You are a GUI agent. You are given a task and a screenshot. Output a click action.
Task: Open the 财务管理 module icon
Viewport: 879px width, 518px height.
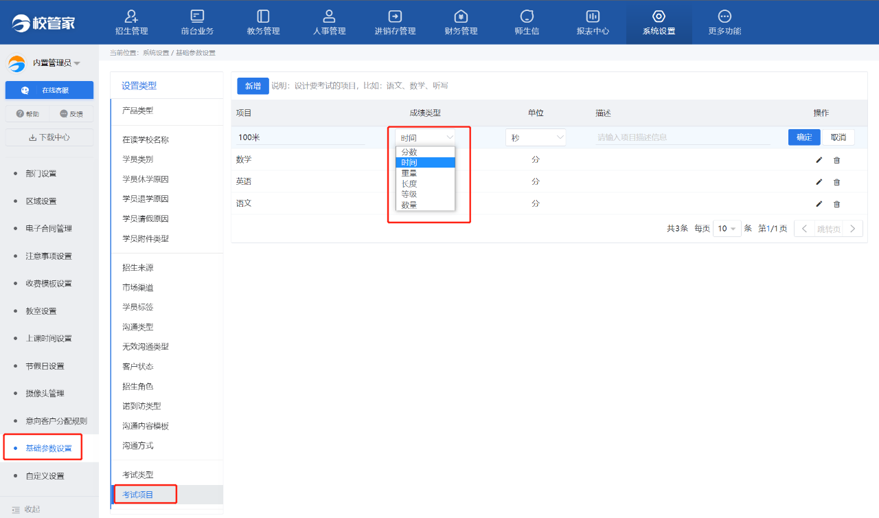(461, 16)
